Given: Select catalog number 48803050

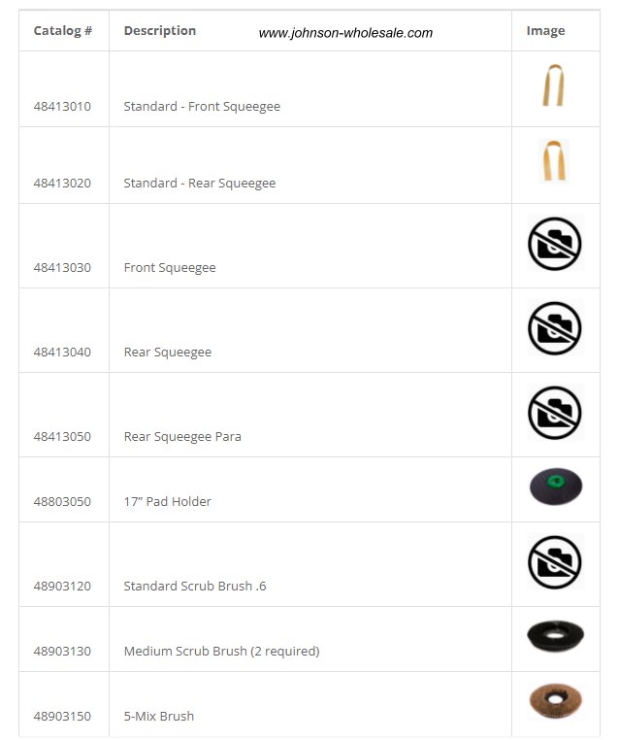Looking at the screenshot, I should point(62,501).
